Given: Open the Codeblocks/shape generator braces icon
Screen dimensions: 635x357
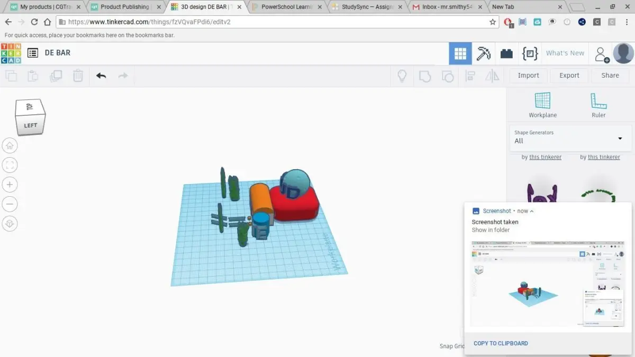Looking at the screenshot, I should (x=530, y=53).
